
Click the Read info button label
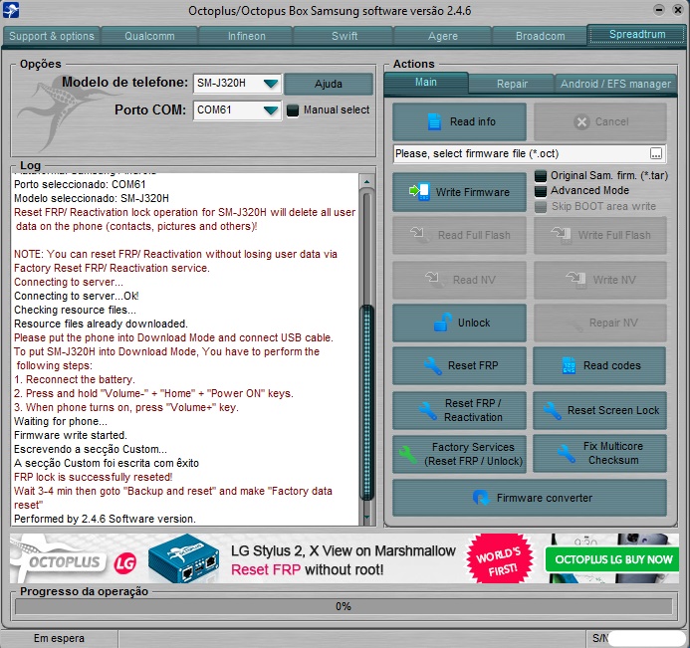(x=473, y=121)
